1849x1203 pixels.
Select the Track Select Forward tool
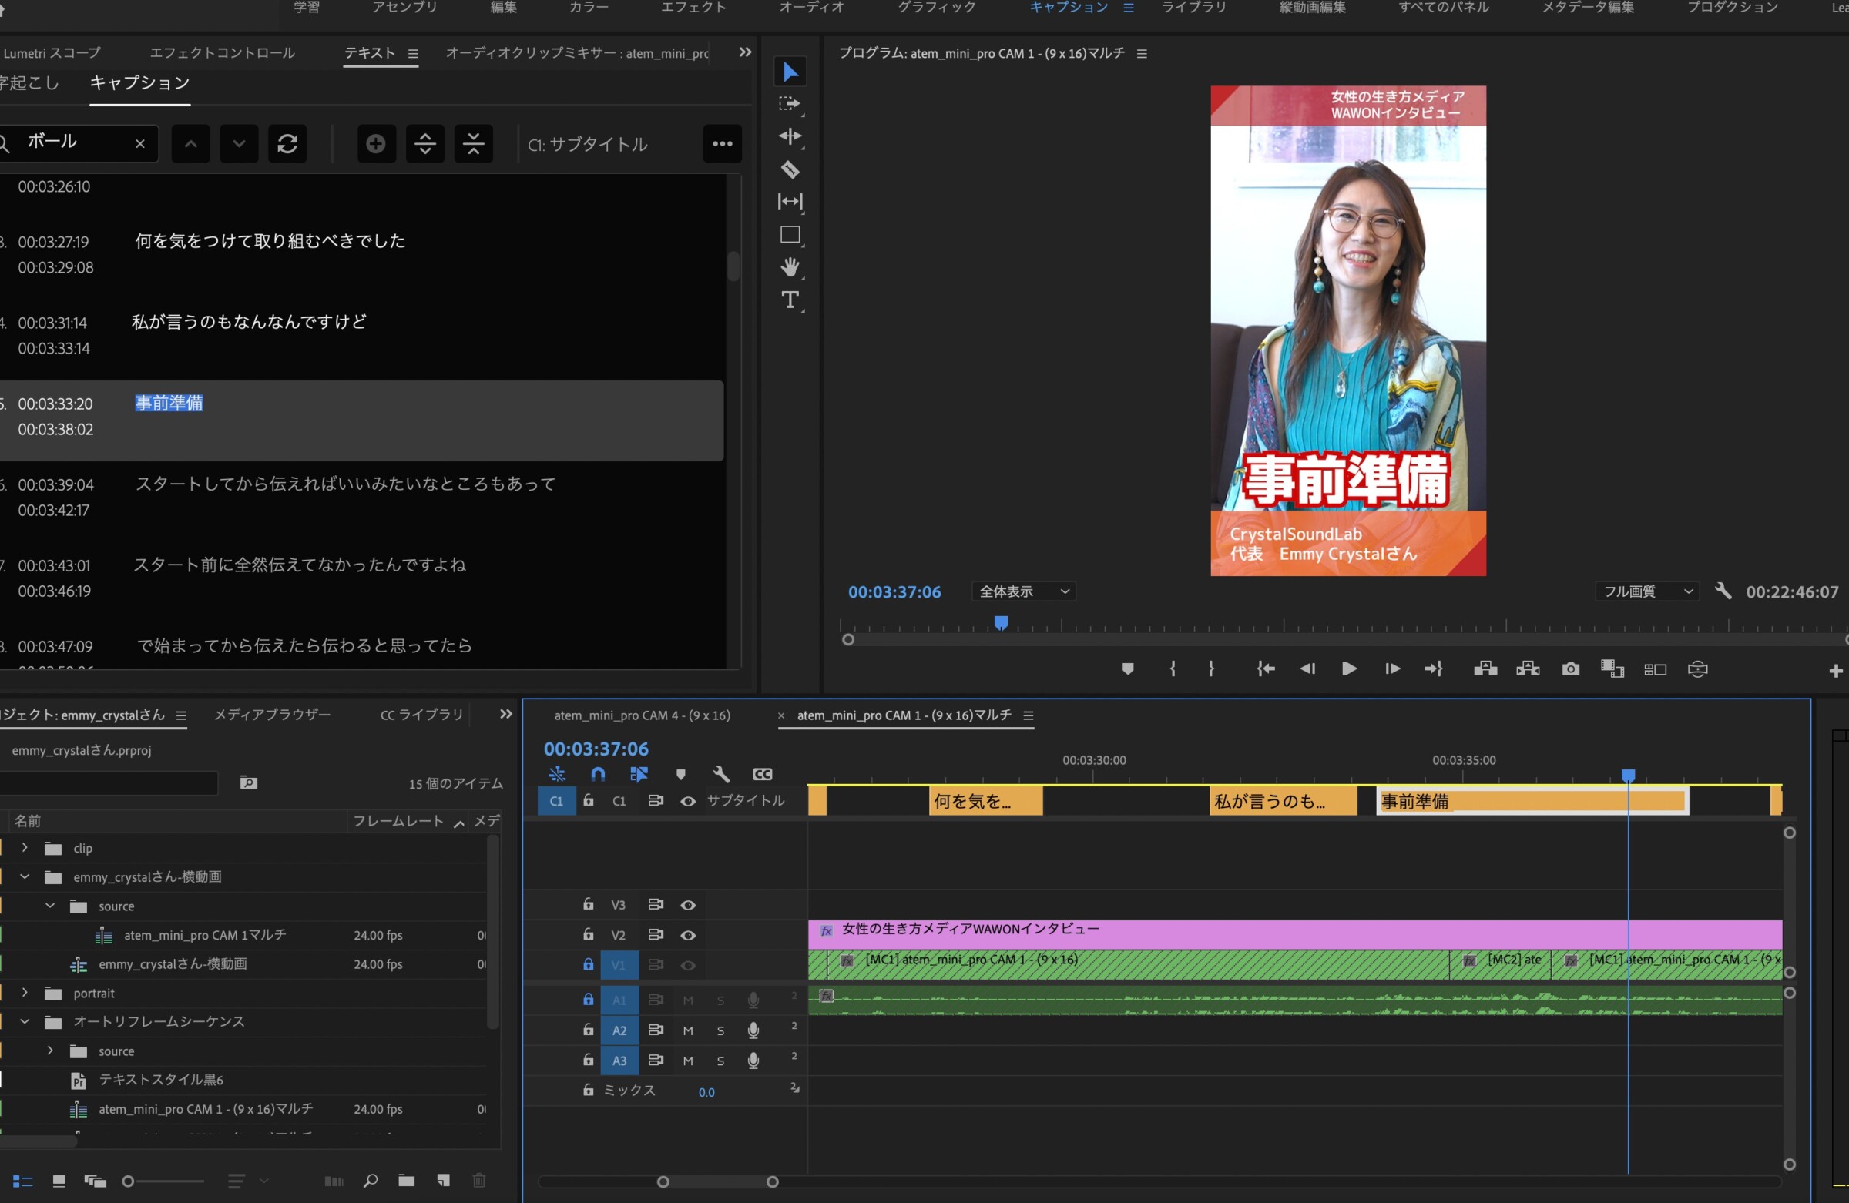790,103
